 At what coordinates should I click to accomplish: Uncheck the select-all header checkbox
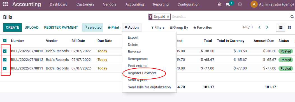tap(5, 41)
